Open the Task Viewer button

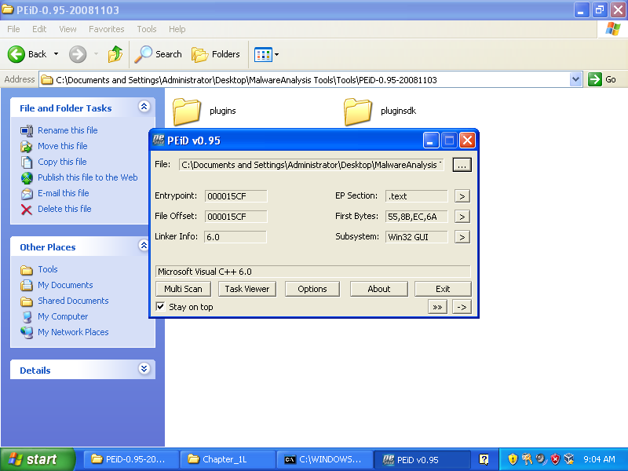coord(246,289)
